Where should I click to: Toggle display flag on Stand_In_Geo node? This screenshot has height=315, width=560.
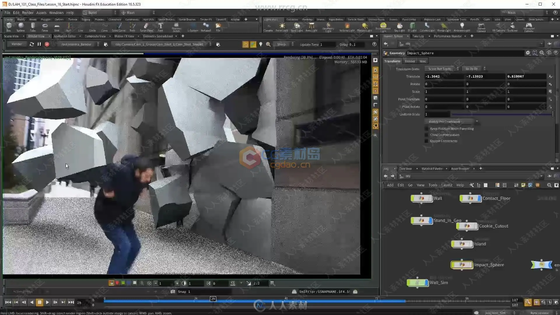(431, 220)
